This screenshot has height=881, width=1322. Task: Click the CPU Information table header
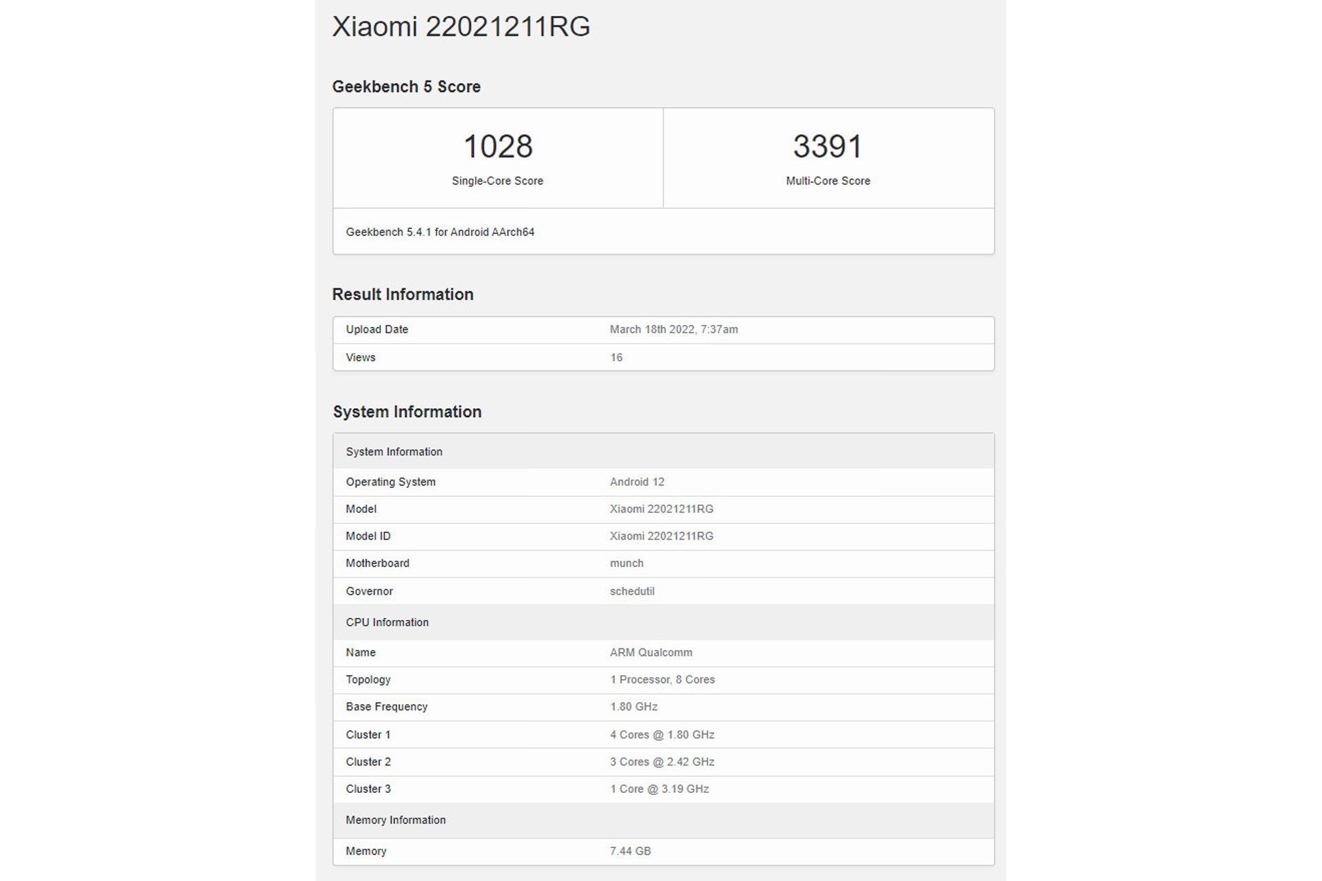tap(387, 622)
